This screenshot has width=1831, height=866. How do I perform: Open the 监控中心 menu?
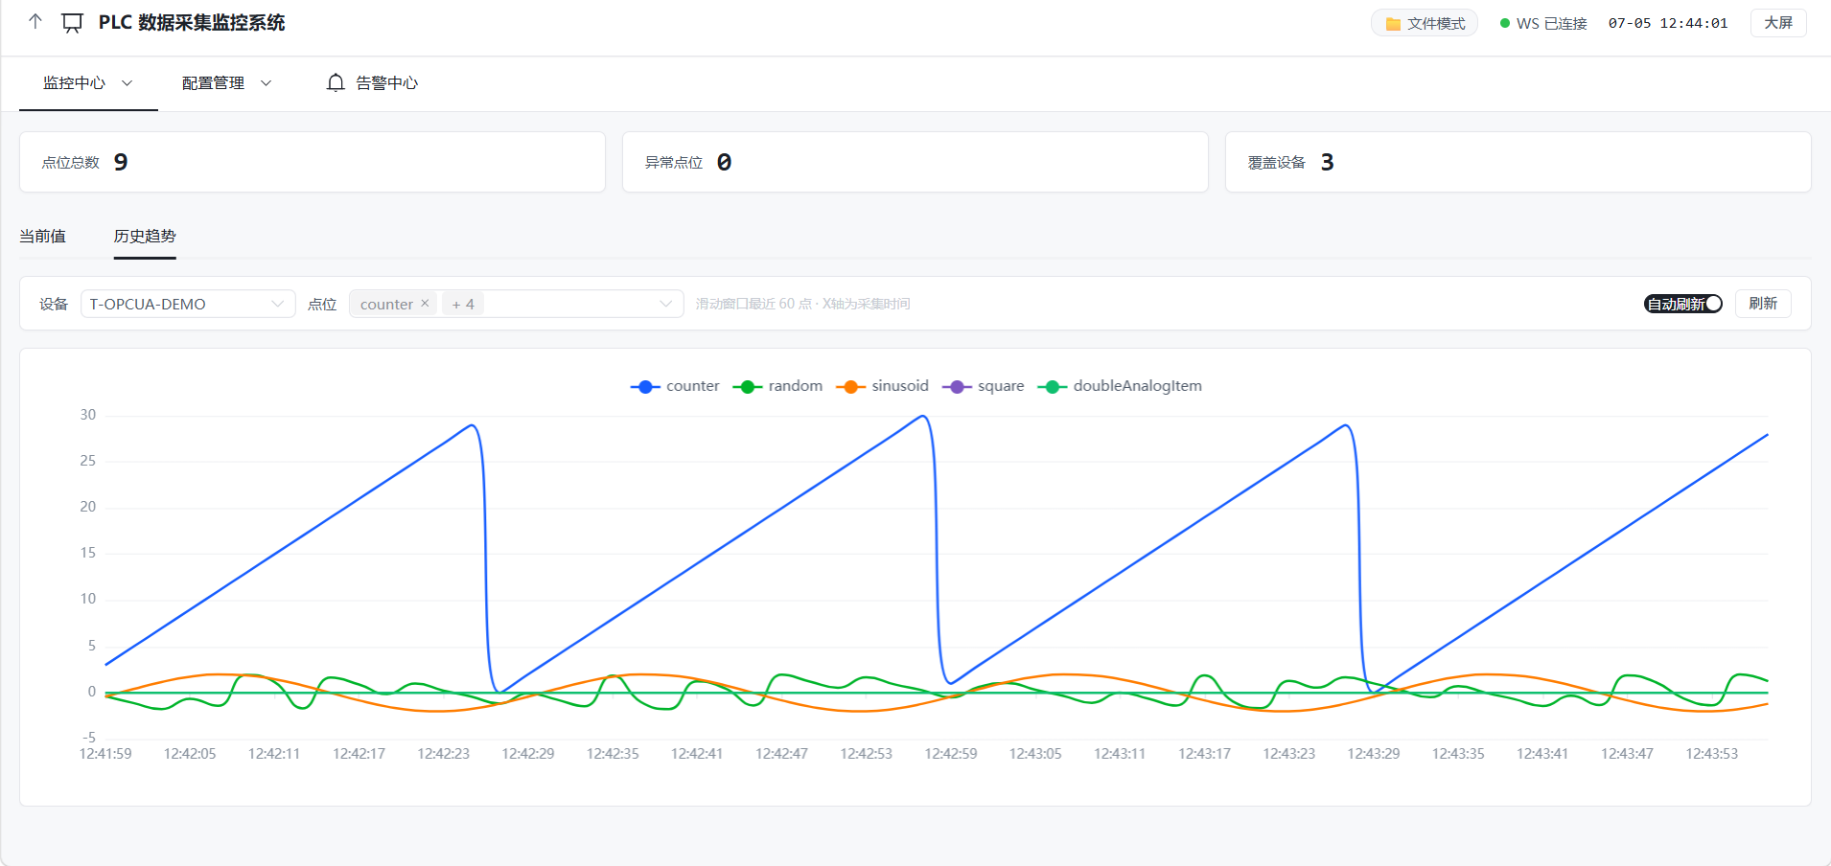[88, 83]
